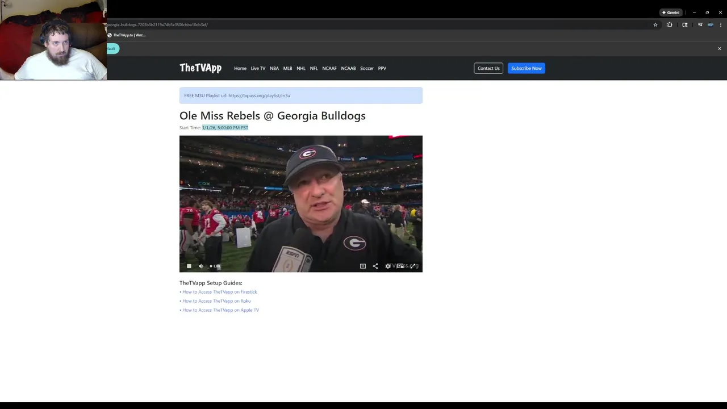Open the Soccer nav item
This screenshot has height=409, width=727.
[x=367, y=68]
